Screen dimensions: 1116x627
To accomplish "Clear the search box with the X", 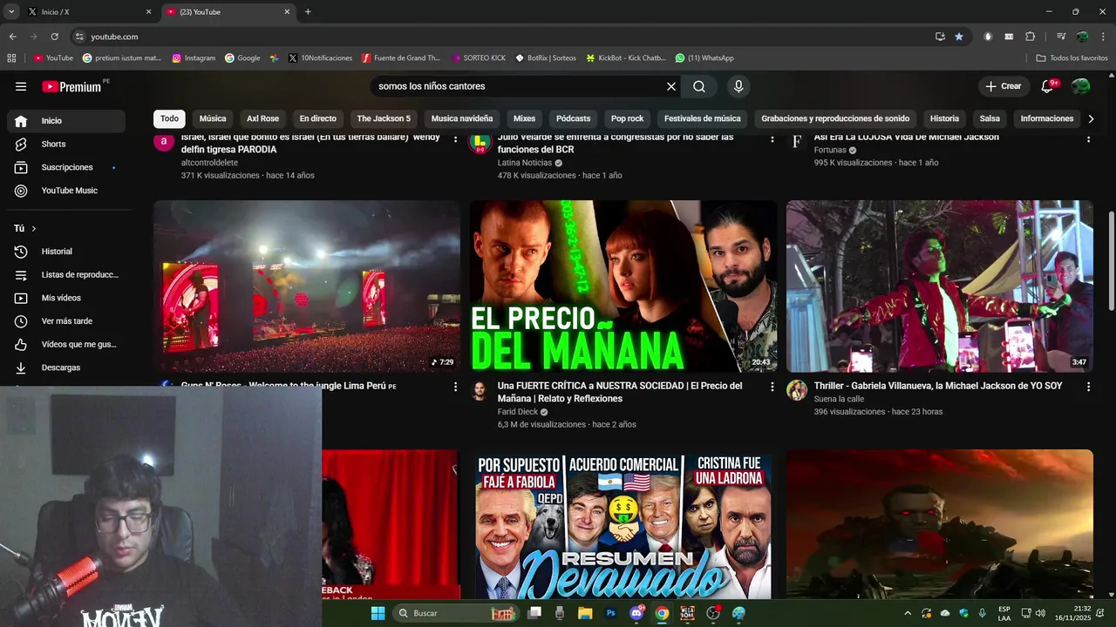I will (671, 86).
